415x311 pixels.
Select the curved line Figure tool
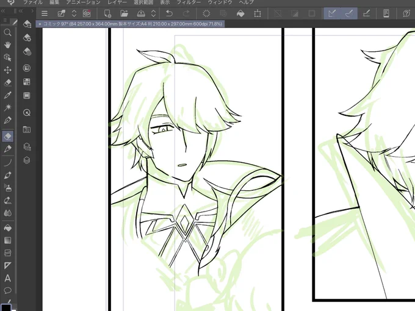pyautogui.click(x=7, y=162)
